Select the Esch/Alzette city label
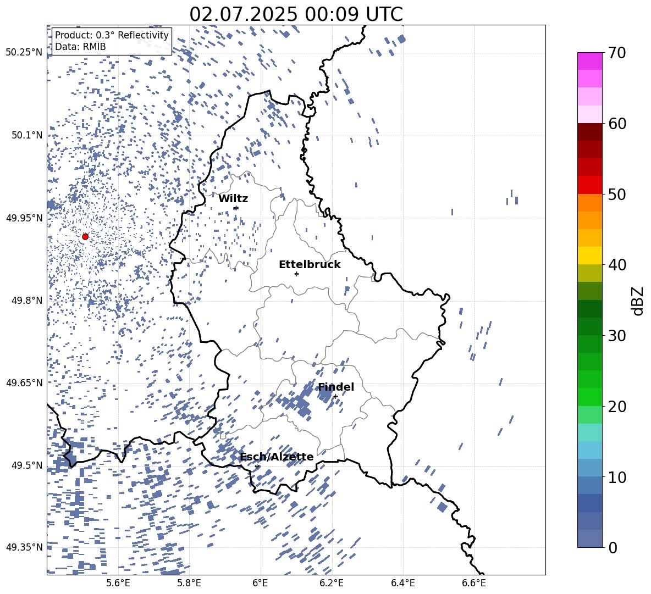The width and height of the screenshot is (651, 594). (x=277, y=457)
